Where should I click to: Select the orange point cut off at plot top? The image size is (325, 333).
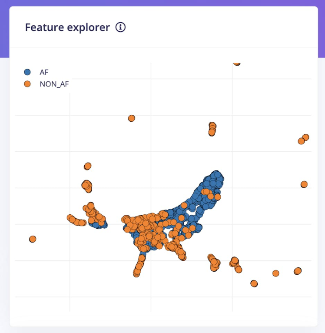point(236,63)
